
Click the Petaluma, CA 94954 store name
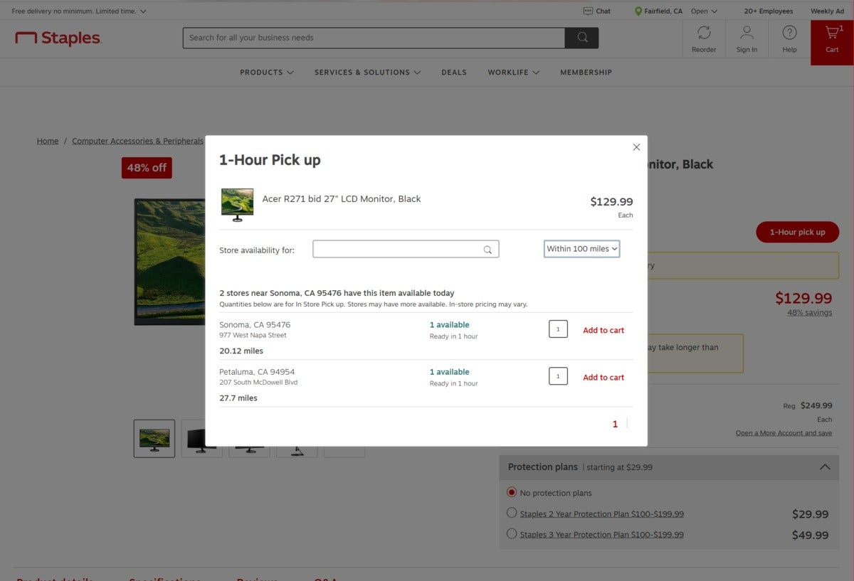[x=257, y=371]
